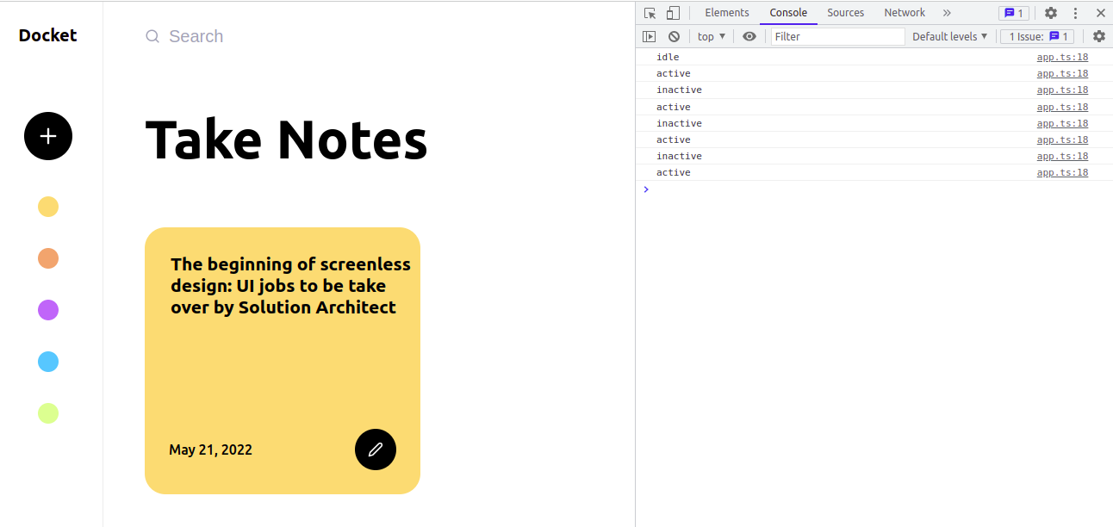
Task: Click the note title about screenless design
Action: [290, 286]
